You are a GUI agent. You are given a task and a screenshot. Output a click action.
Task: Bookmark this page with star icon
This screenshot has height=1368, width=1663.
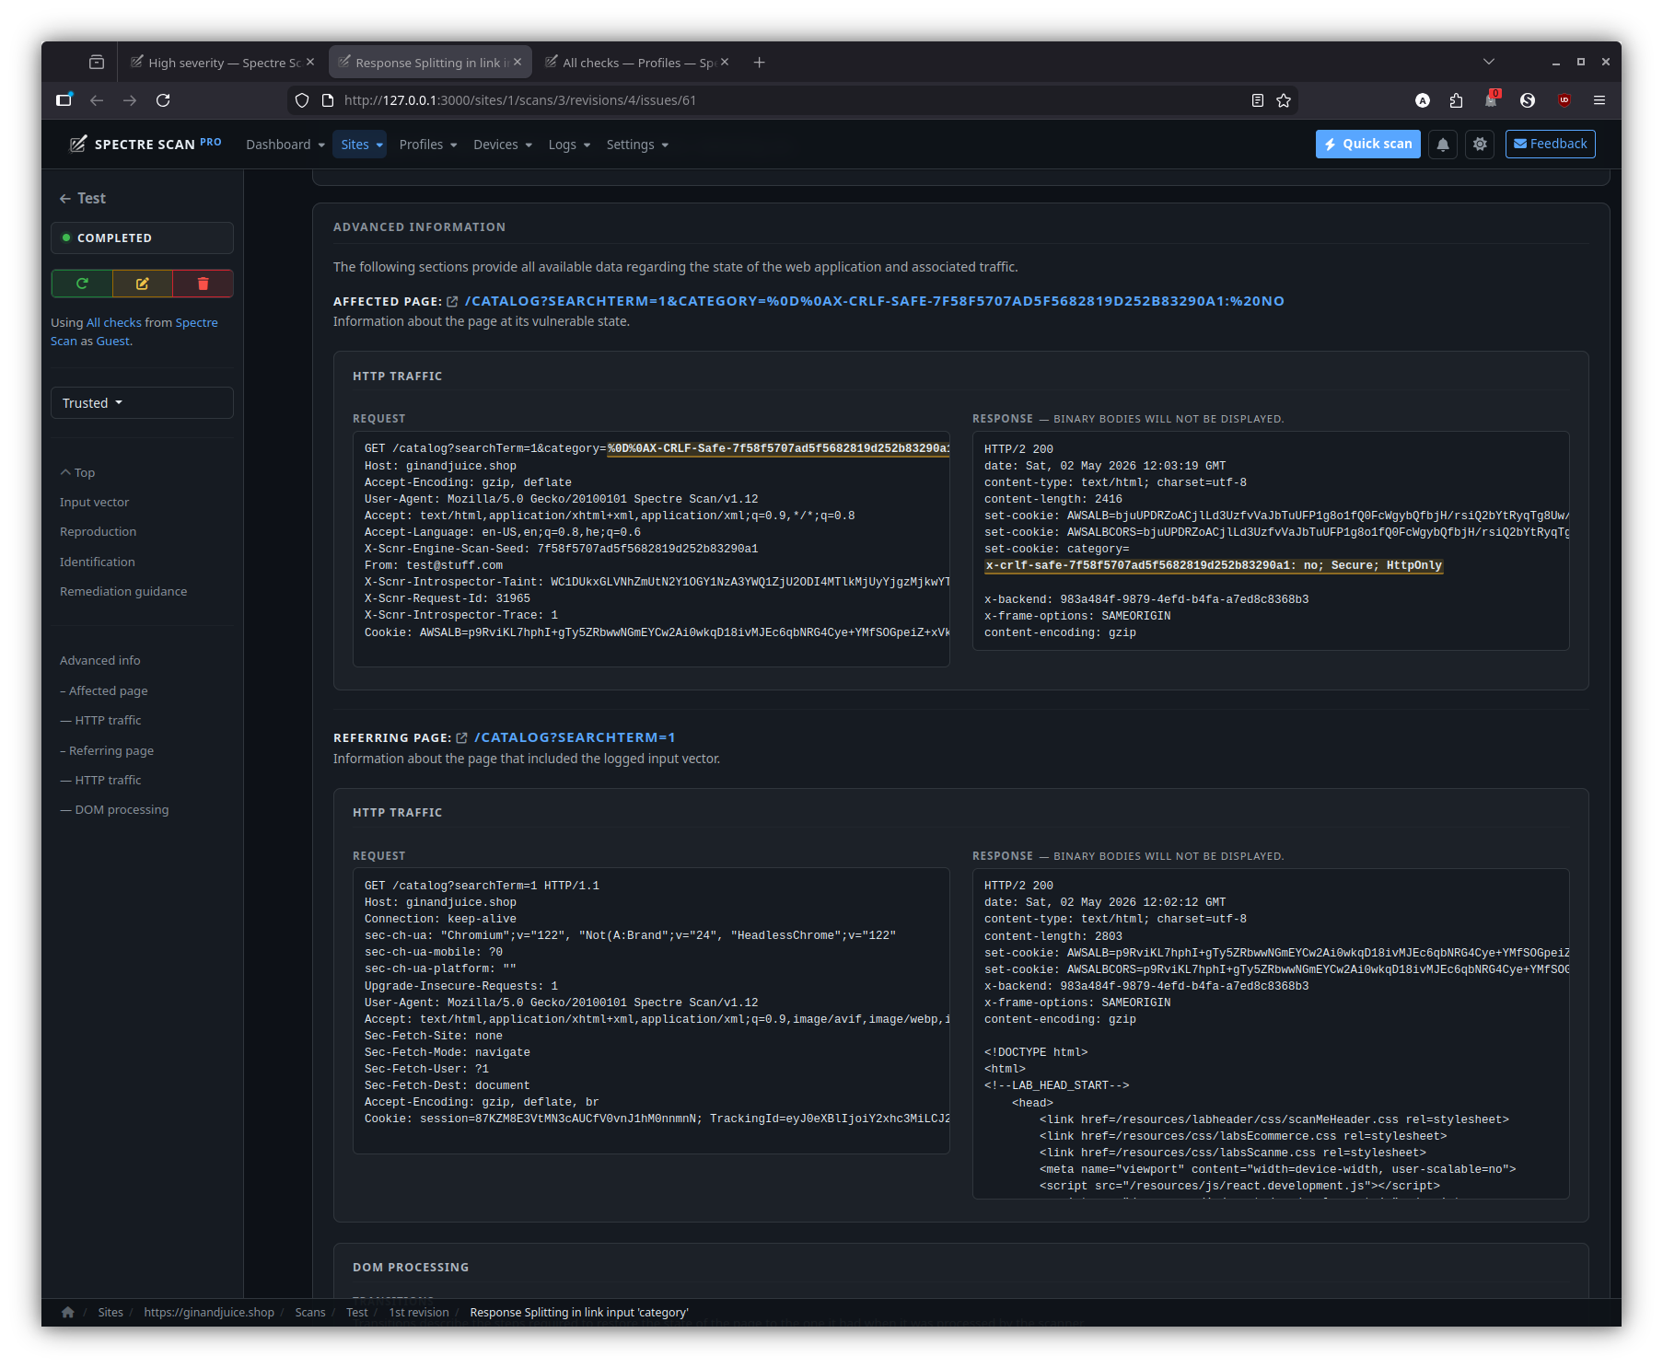pos(1284,100)
